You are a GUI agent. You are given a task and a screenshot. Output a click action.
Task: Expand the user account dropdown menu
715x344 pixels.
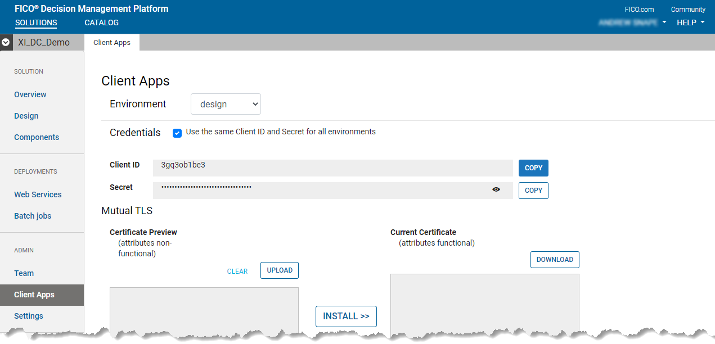point(633,22)
